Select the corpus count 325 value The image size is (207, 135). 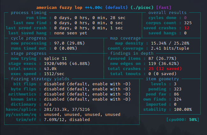tap(188, 23)
